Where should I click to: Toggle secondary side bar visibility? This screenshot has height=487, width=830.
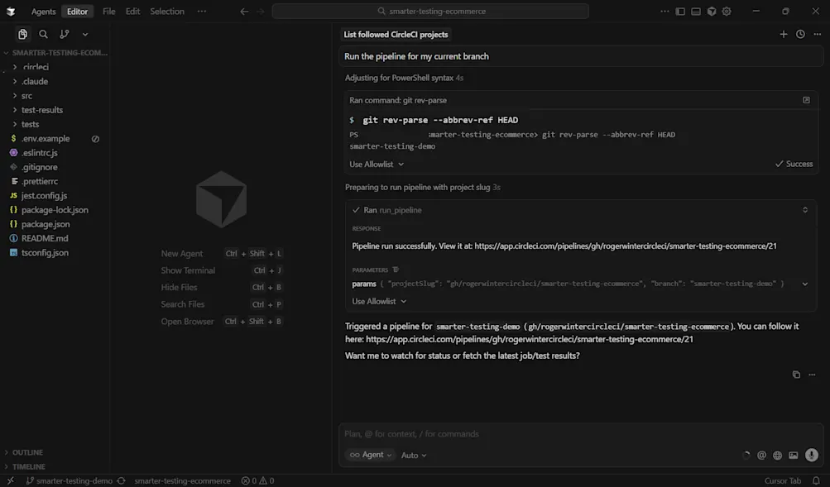(711, 11)
